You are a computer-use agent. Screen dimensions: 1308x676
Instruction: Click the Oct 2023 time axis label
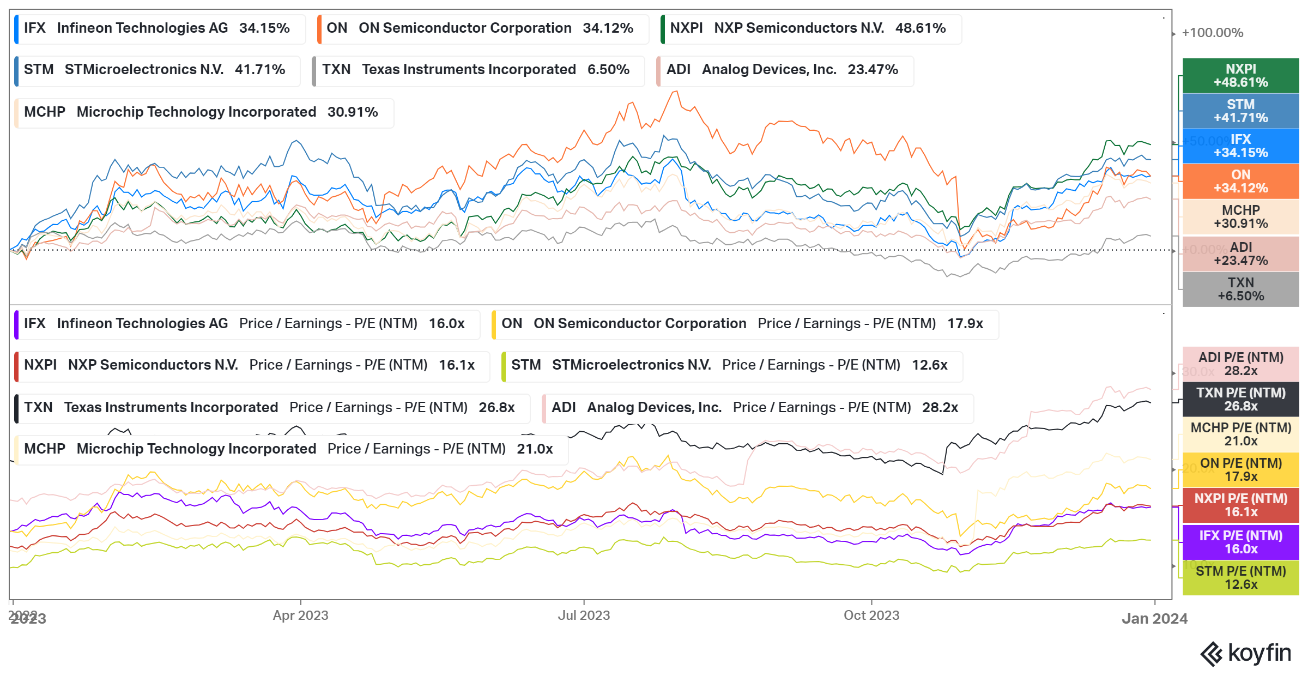click(x=871, y=615)
